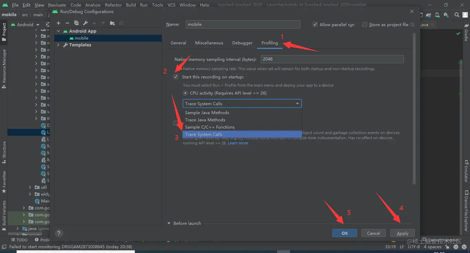Open the Learn more link
This screenshot has height=253, width=470.
coord(238,143)
